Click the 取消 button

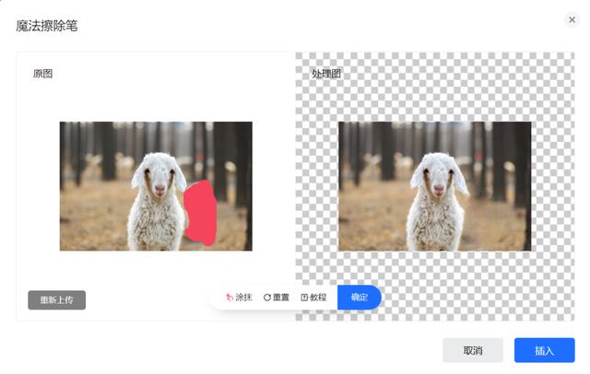pos(473,350)
